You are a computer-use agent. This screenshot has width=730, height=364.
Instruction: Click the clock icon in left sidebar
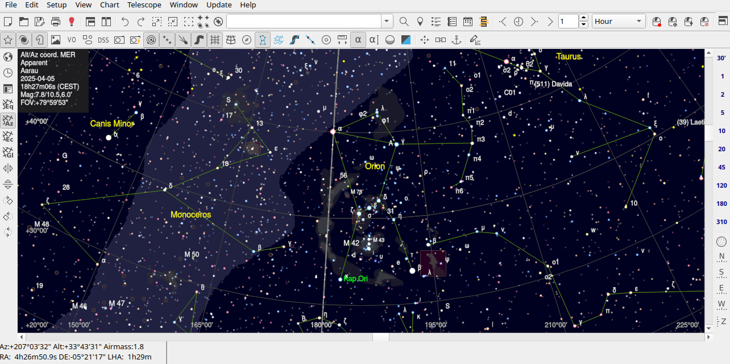click(8, 73)
